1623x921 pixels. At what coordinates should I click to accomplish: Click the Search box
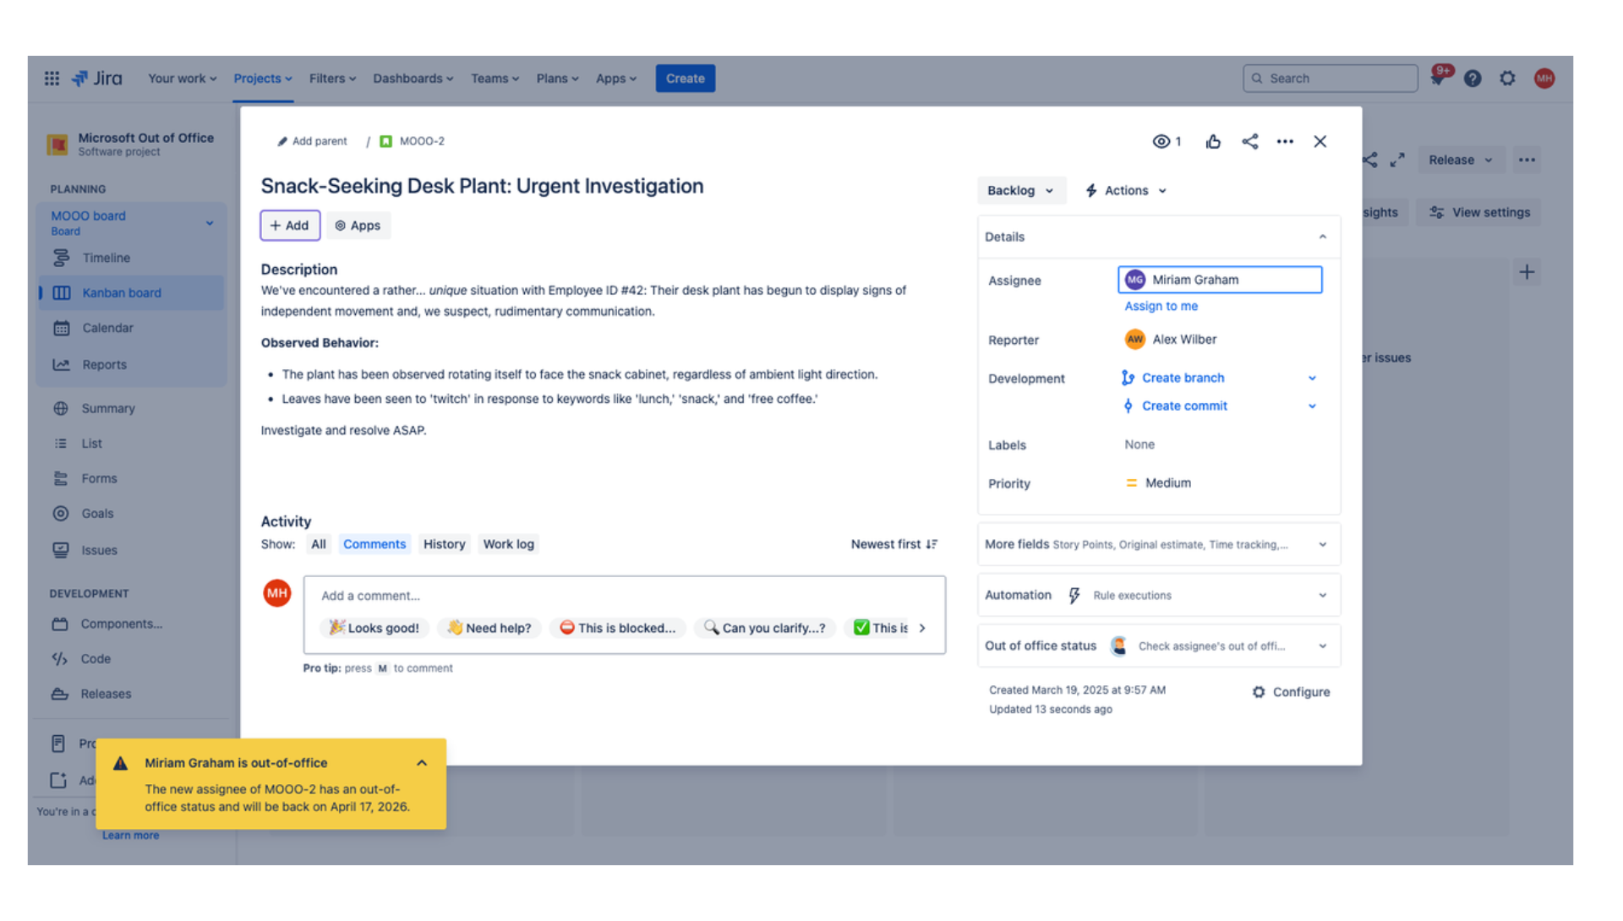coord(1330,79)
